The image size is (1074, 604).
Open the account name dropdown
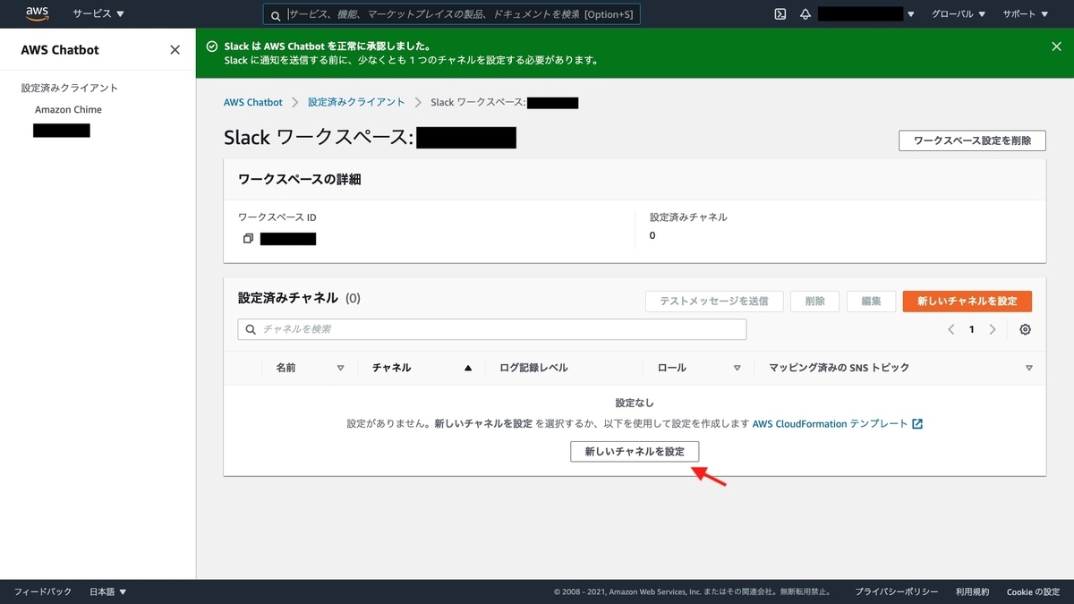tap(866, 14)
